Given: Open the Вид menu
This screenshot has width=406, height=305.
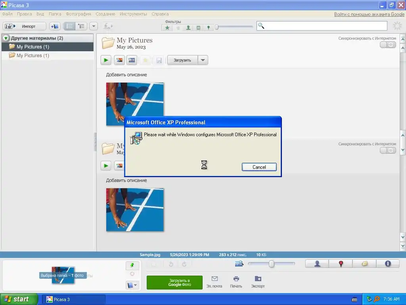Looking at the screenshot, I should pyautogui.click(x=40, y=14).
